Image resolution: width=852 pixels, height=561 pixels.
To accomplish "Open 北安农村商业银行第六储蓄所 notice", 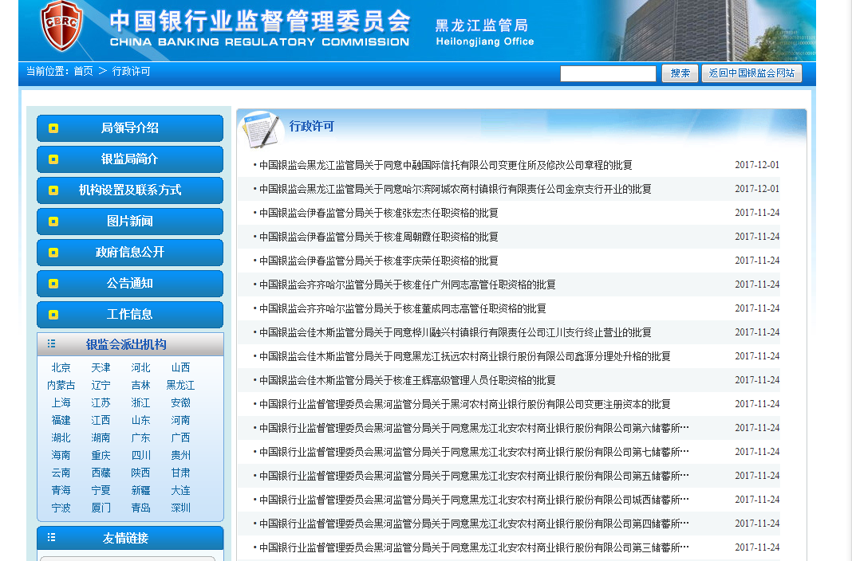I will [x=474, y=428].
